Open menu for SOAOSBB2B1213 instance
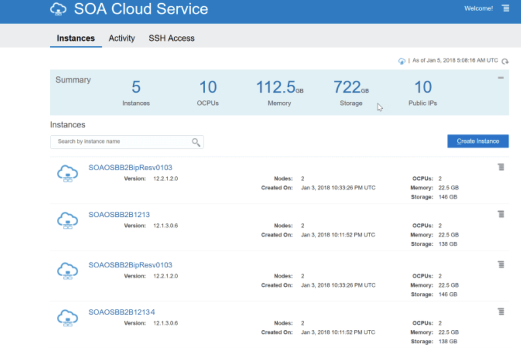521x348 pixels. tap(501, 214)
